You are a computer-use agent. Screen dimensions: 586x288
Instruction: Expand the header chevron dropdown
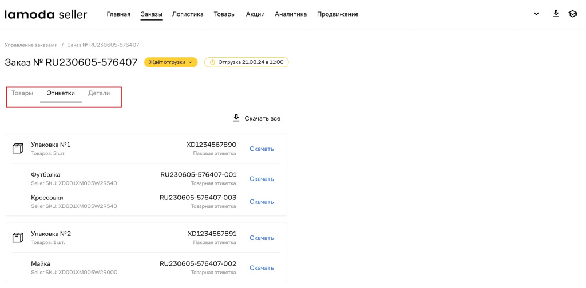[x=536, y=14]
